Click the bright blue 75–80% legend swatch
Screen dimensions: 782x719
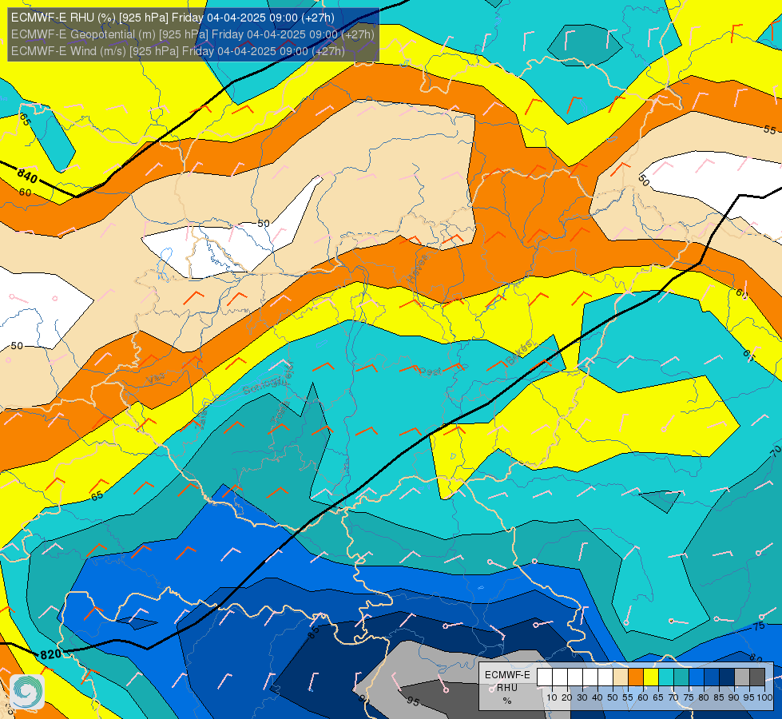coord(697,677)
